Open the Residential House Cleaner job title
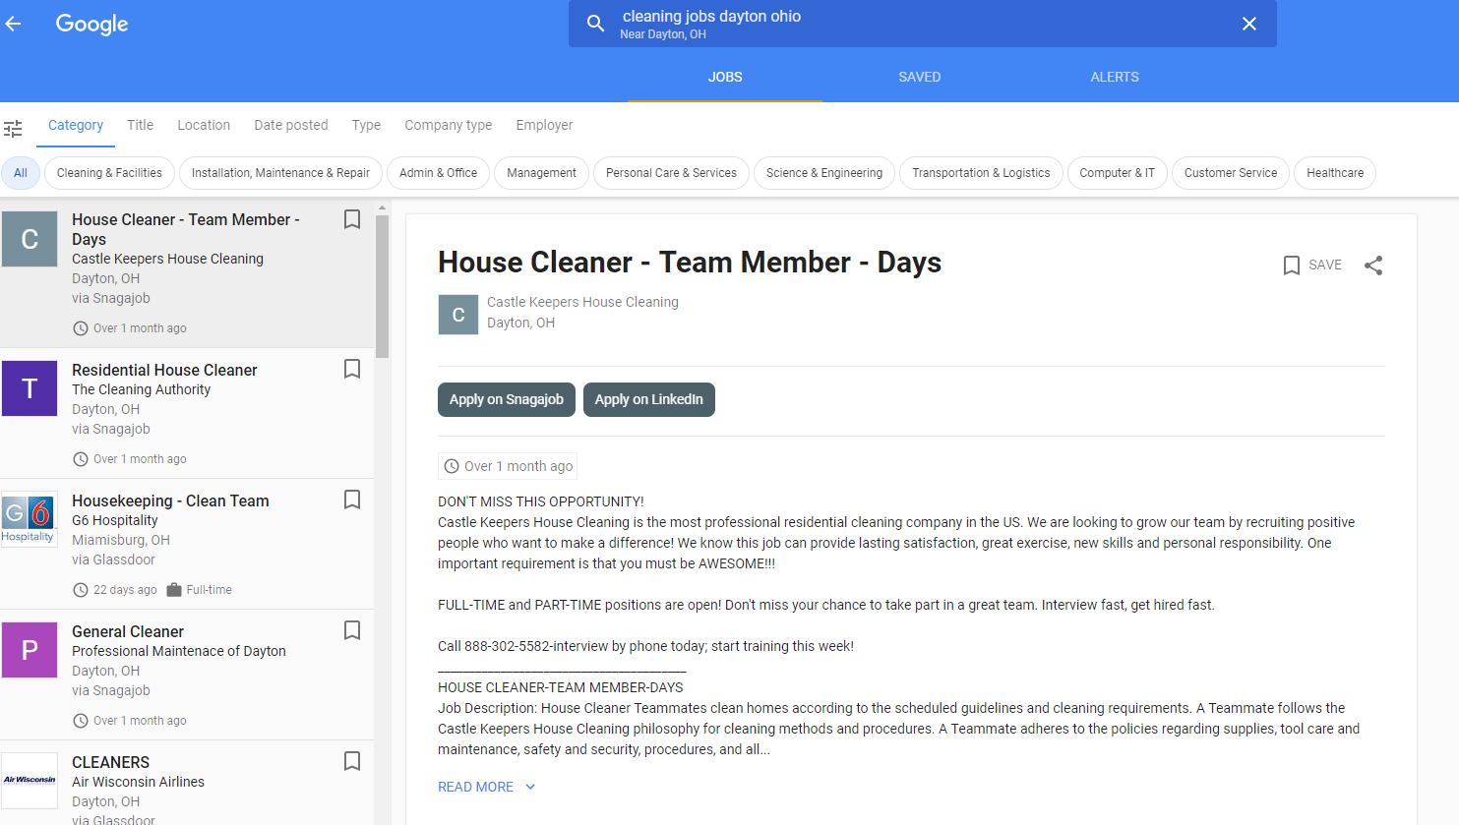 (x=164, y=370)
